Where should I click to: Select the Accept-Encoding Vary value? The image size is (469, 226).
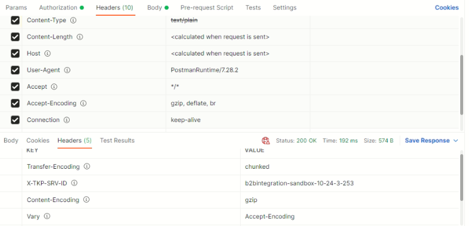pos(270,217)
